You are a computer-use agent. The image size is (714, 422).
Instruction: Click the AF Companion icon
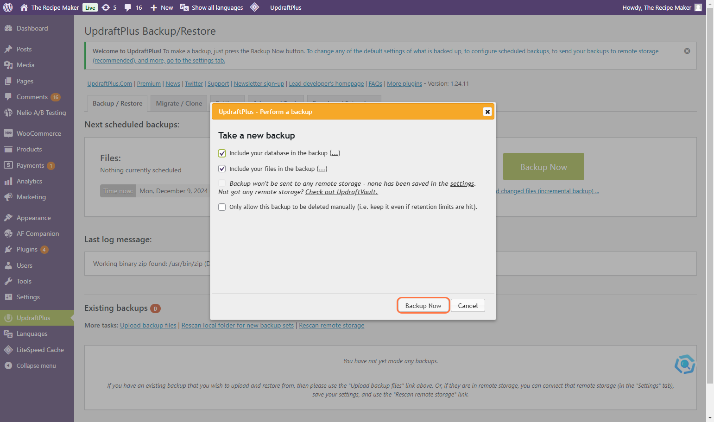(8, 233)
